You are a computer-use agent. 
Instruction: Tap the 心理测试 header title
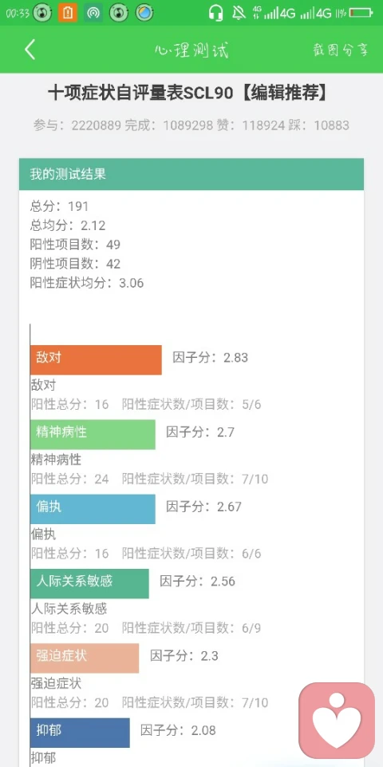pos(191,50)
